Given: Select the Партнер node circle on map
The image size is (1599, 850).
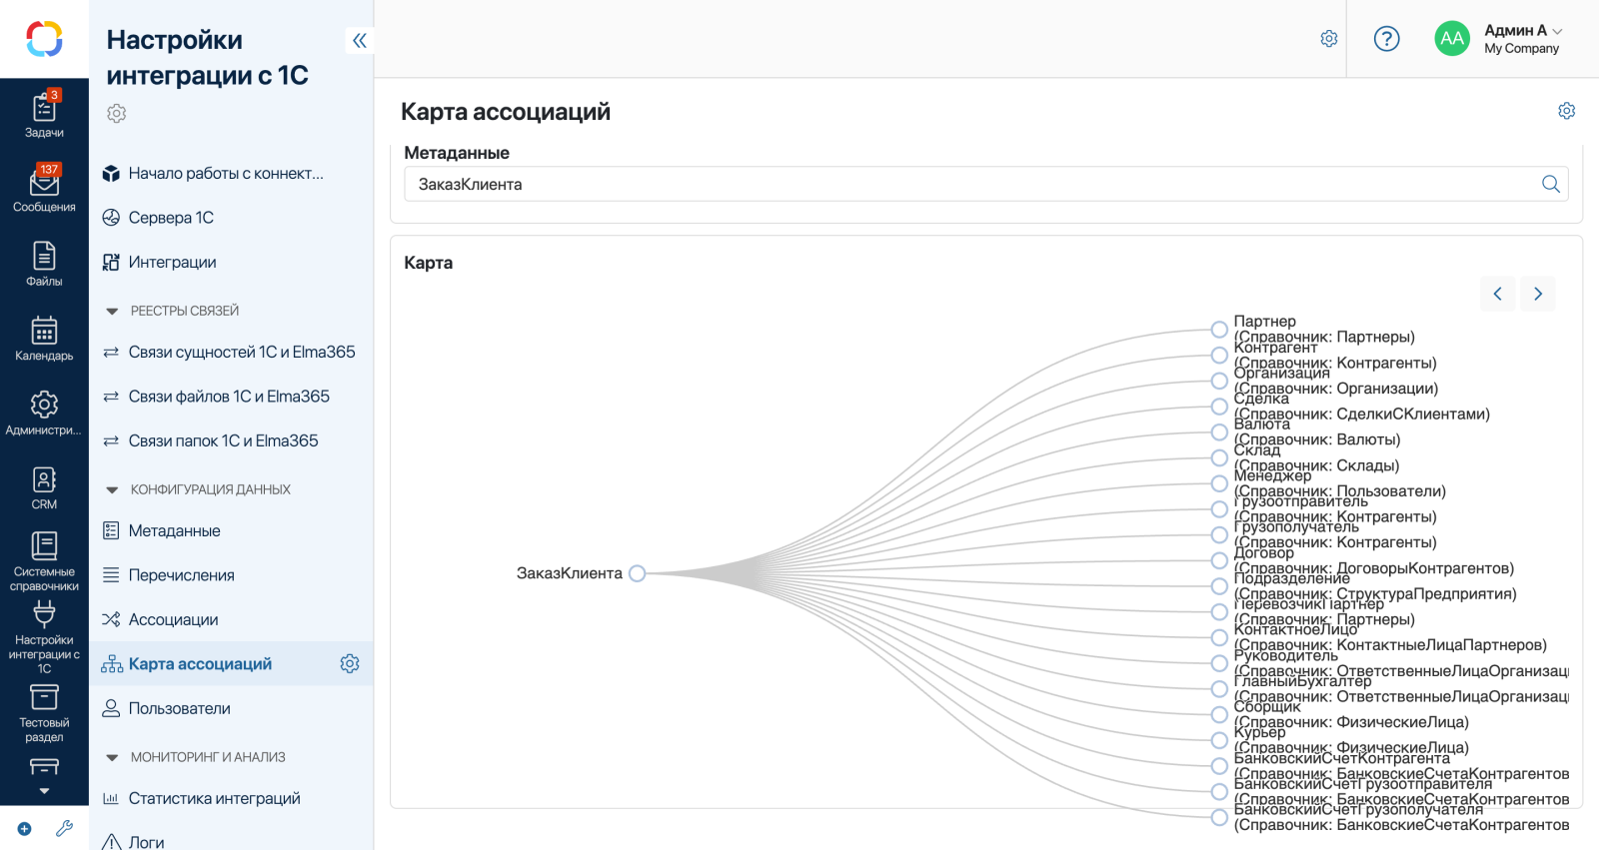Looking at the screenshot, I should (x=1219, y=330).
